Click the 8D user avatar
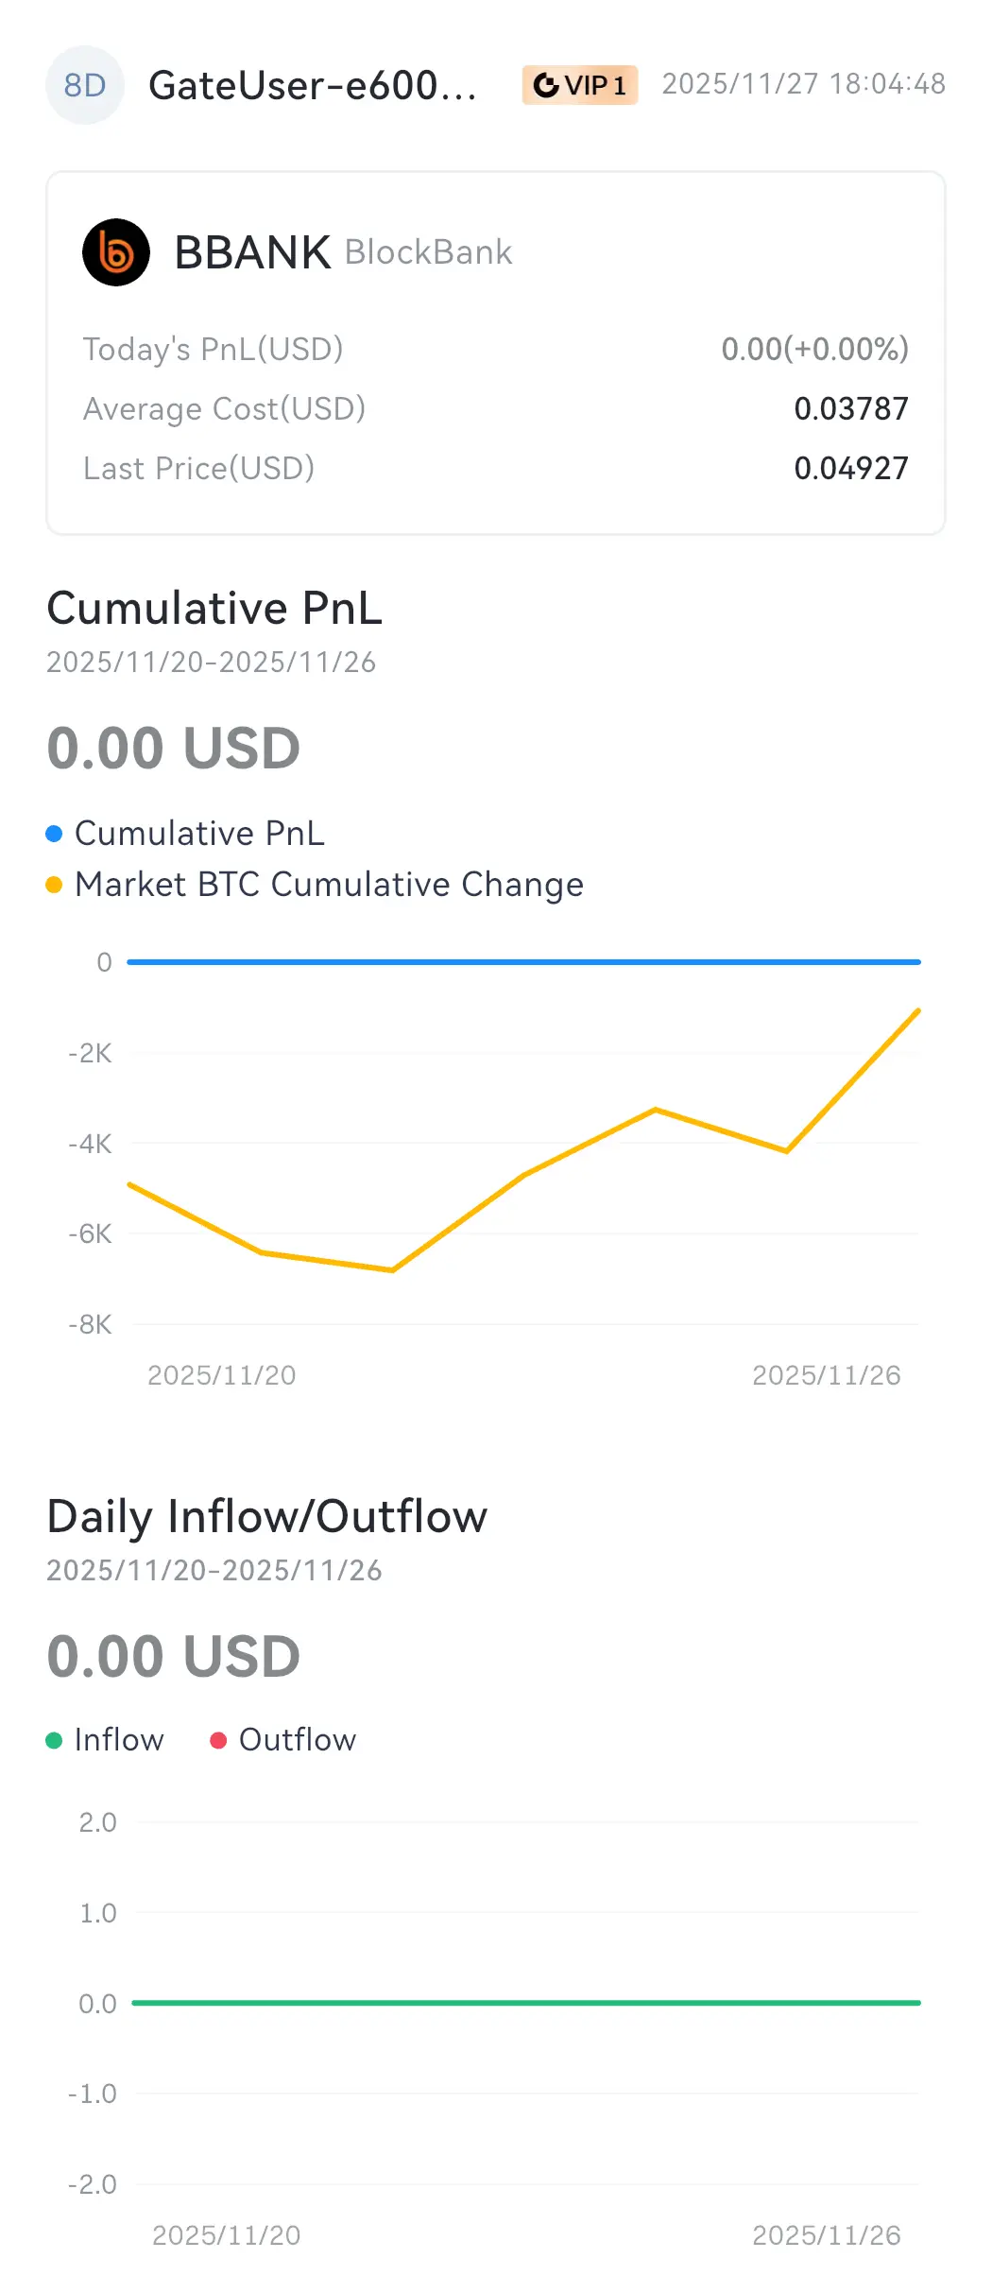992x2293 pixels. tap(84, 85)
